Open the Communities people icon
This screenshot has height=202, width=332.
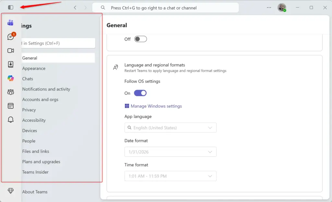point(11,92)
